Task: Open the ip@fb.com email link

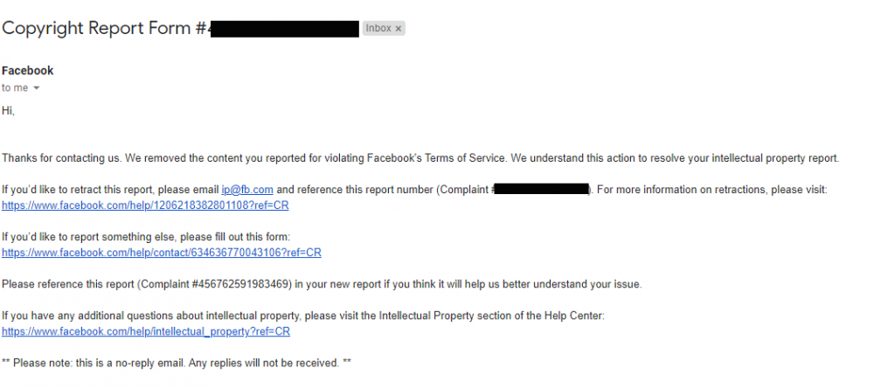Action: (247, 190)
